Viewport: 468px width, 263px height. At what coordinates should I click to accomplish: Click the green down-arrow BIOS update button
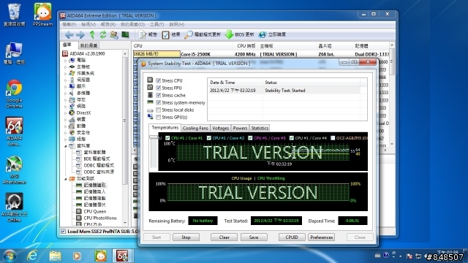tap(229, 35)
